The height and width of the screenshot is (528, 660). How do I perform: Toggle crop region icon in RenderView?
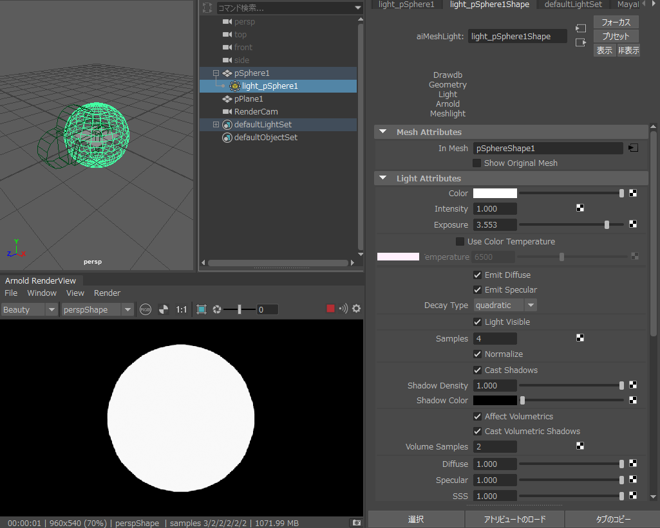[202, 309]
